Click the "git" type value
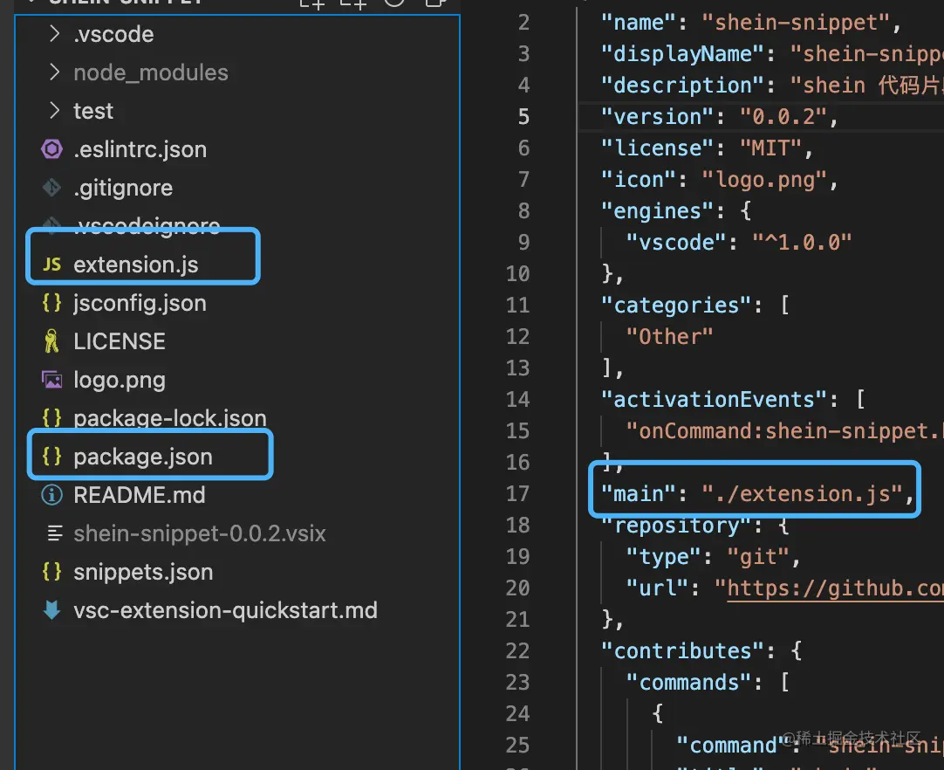This screenshot has width=944, height=770. coord(758,557)
